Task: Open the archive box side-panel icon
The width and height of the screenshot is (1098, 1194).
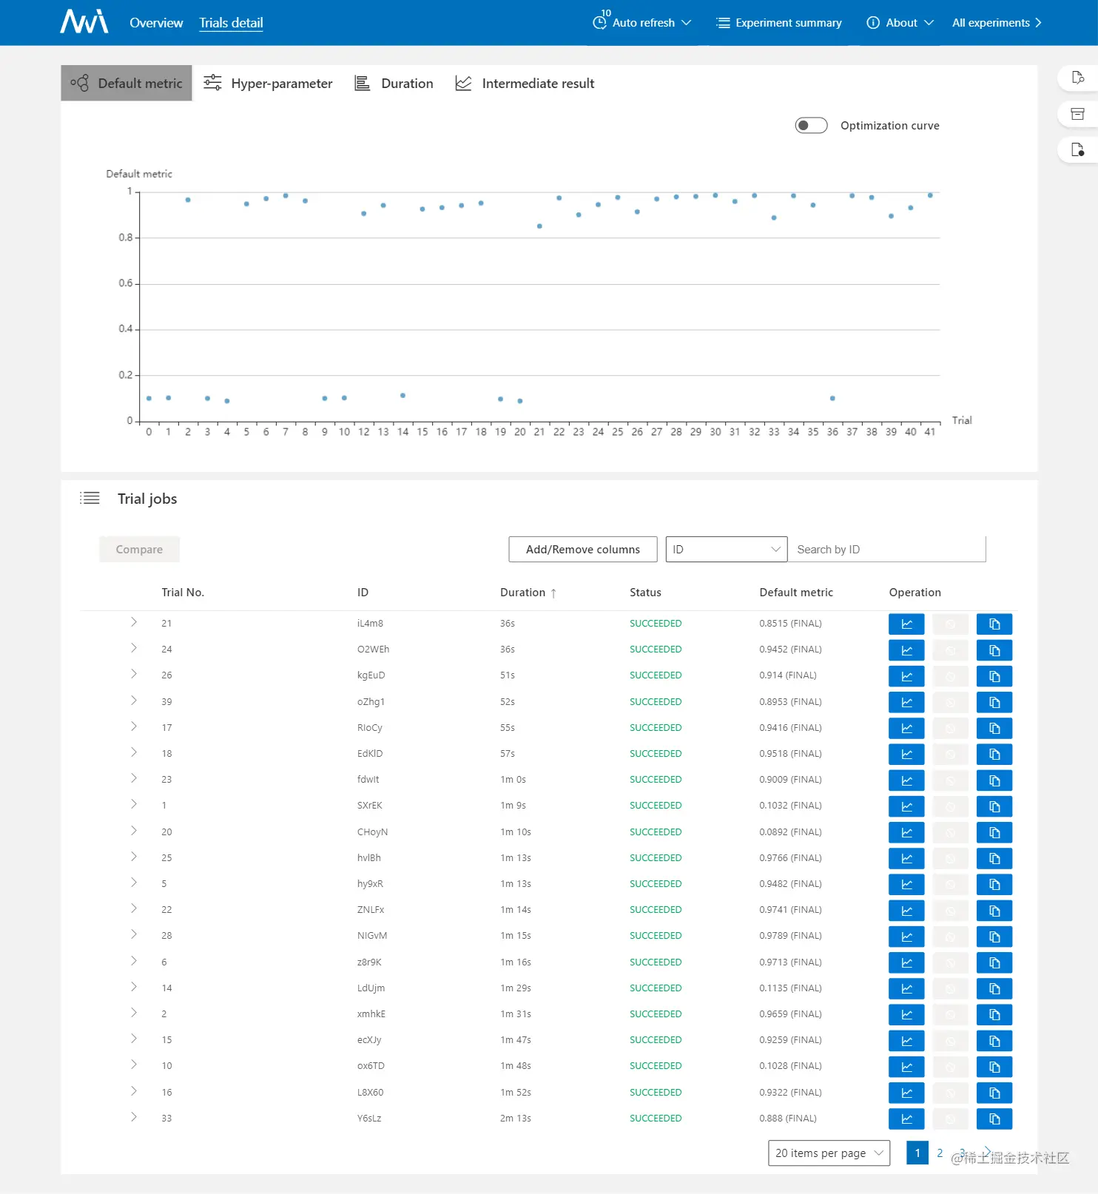Action: [x=1078, y=114]
